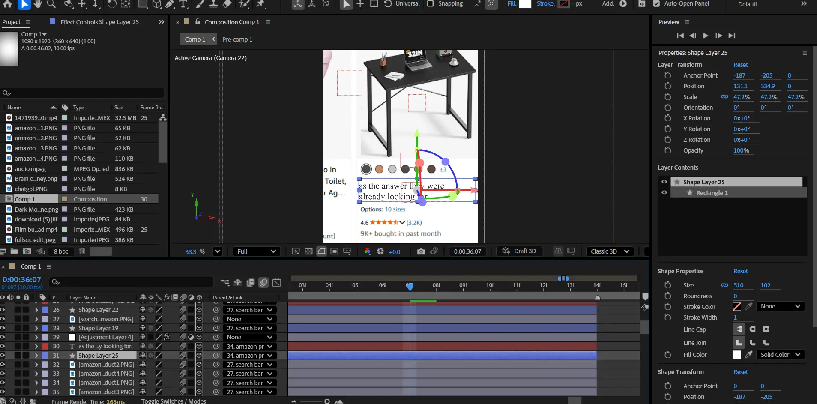
Task: Expand layer 31 Shape Layer 25
Action: [x=36, y=356]
